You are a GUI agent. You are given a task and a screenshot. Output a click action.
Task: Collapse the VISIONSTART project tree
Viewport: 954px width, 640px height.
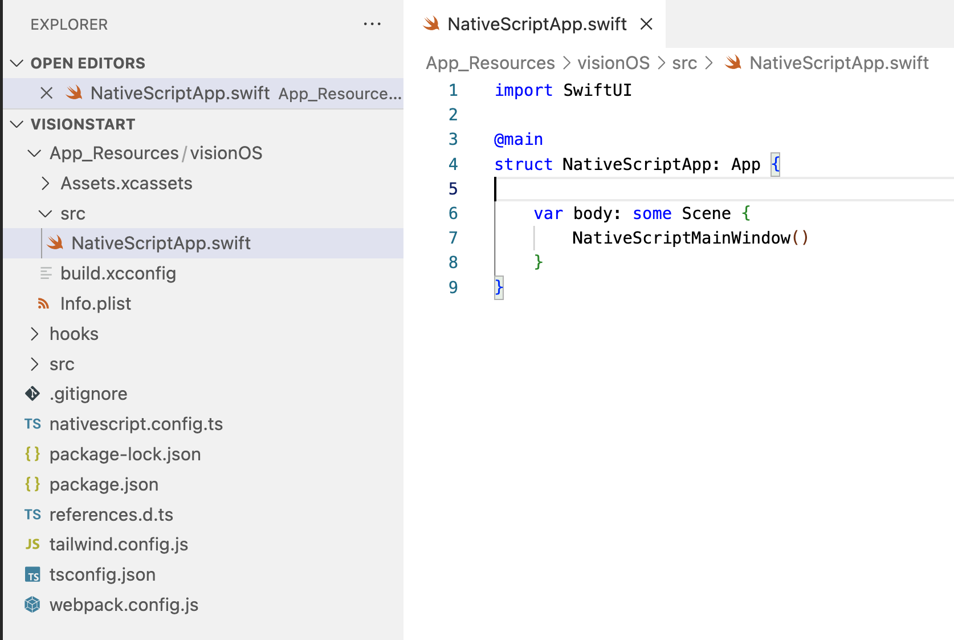point(16,124)
